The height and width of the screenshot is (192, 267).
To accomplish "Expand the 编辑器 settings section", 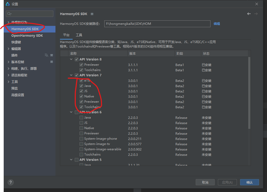I will [8, 49].
